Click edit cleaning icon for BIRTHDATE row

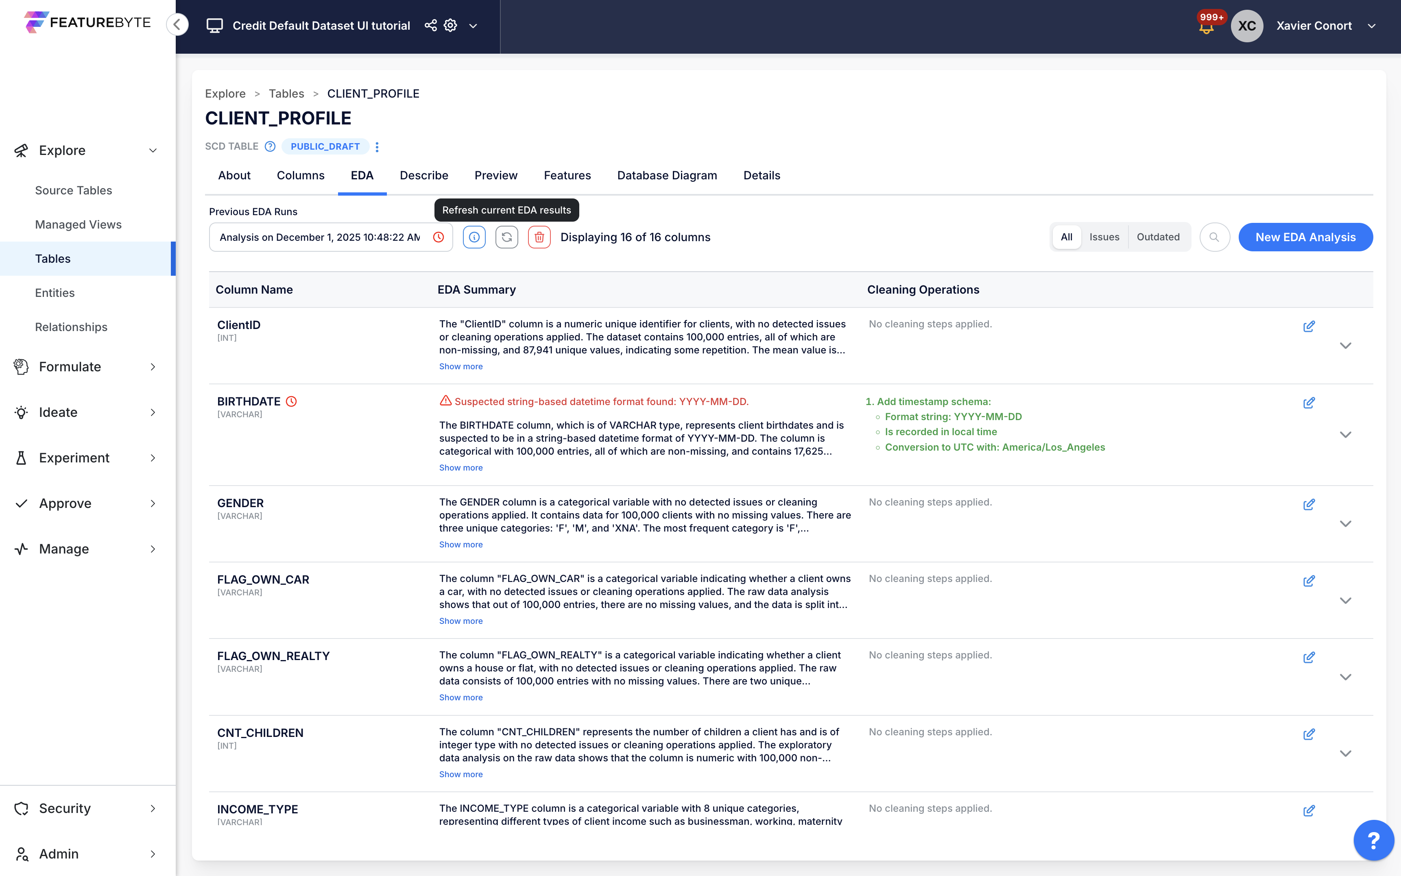1308,403
